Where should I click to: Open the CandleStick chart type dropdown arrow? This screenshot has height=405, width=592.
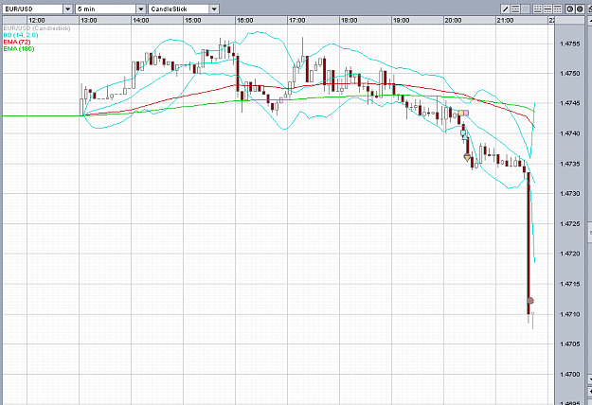pyautogui.click(x=214, y=9)
